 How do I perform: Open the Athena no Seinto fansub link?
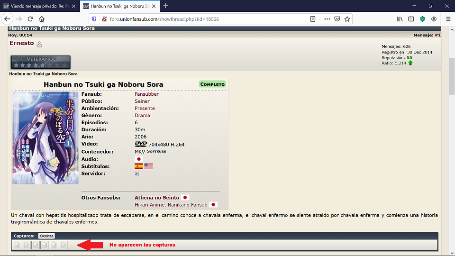(157, 197)
